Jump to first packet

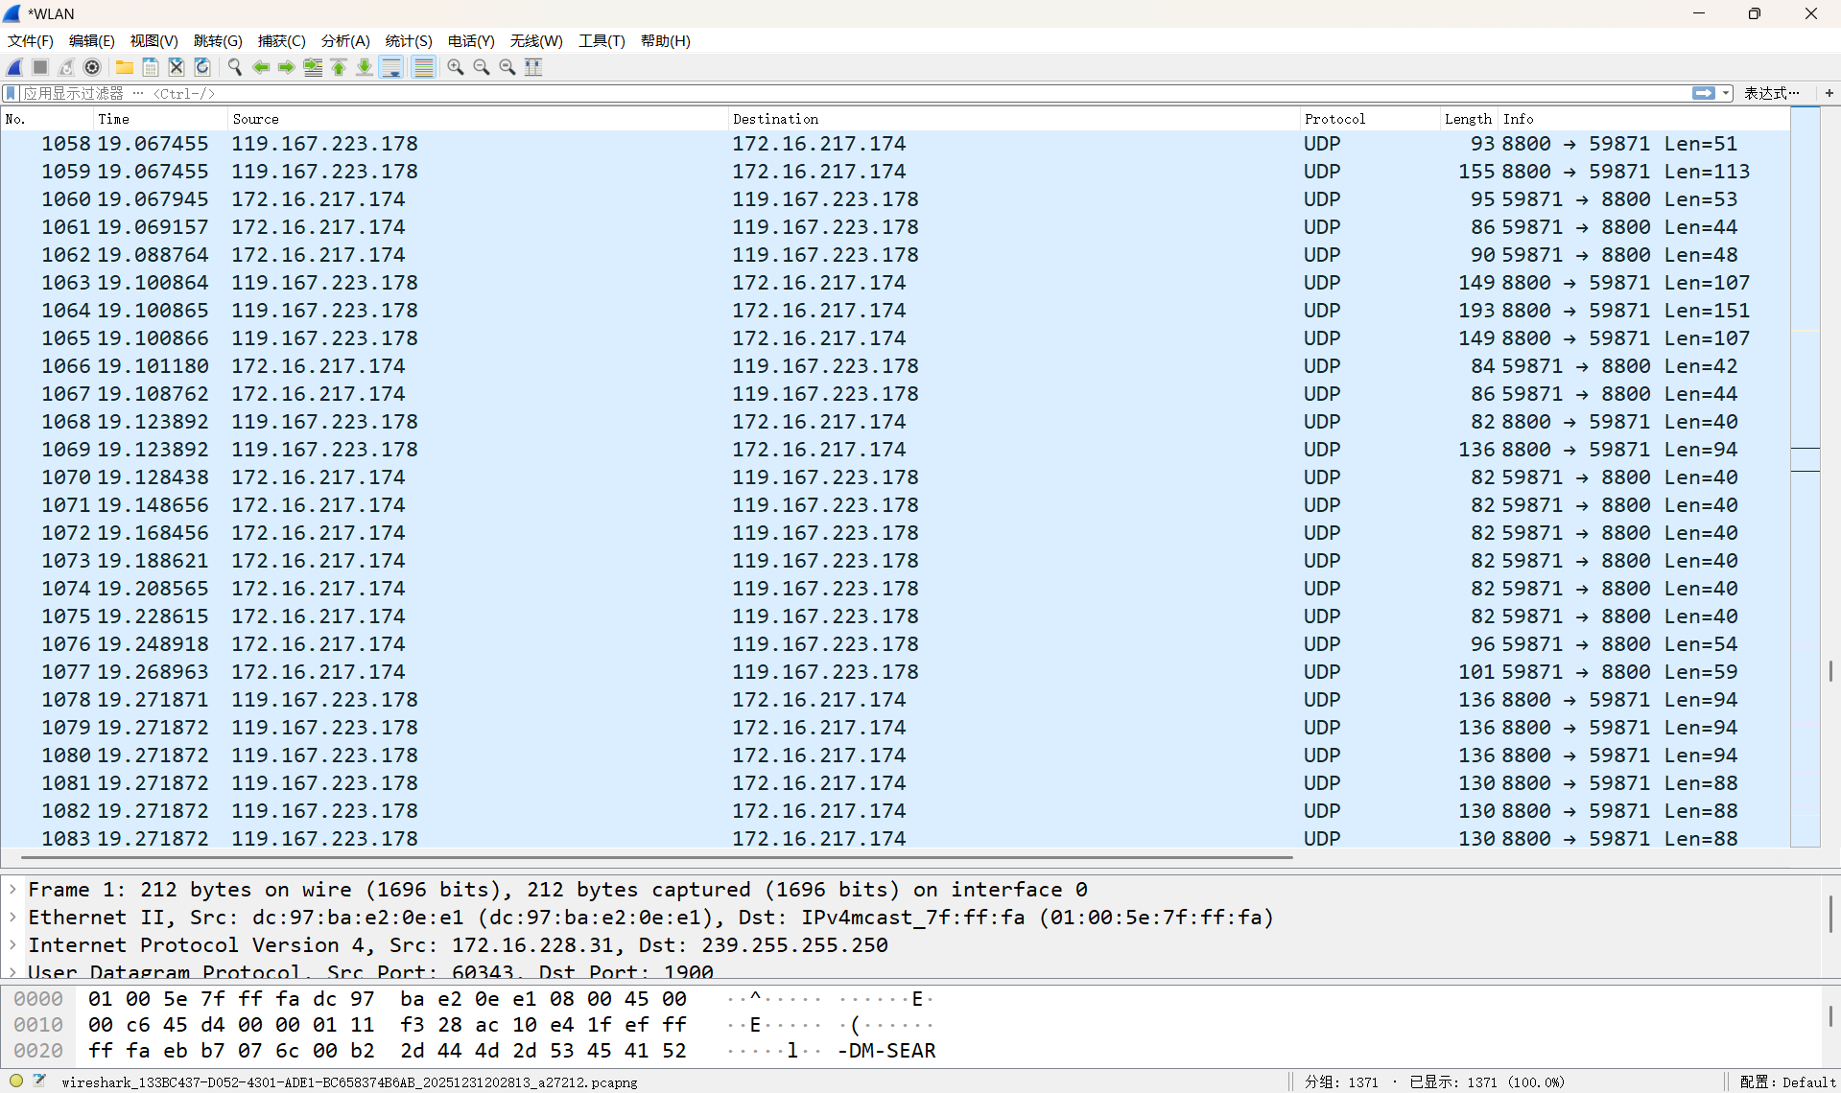[339, 67]
